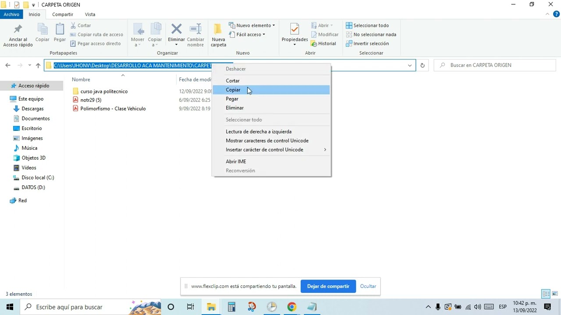Open the help question mark icon
Viewport: 561px width, 315px height.
click(556, 14)
